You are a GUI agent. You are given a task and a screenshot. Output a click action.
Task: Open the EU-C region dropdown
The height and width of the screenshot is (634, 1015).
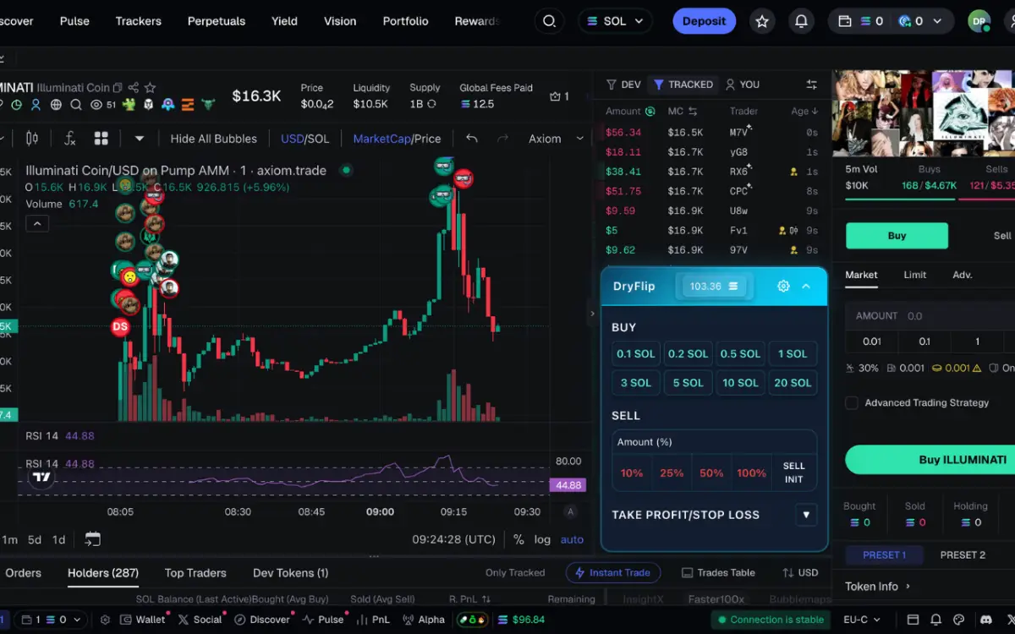point(864,620)
